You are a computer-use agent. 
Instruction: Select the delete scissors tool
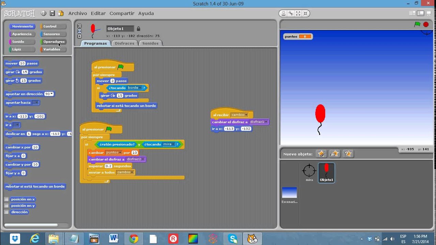point(291,13)
